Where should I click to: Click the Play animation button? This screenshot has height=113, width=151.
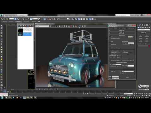(138, 94)
